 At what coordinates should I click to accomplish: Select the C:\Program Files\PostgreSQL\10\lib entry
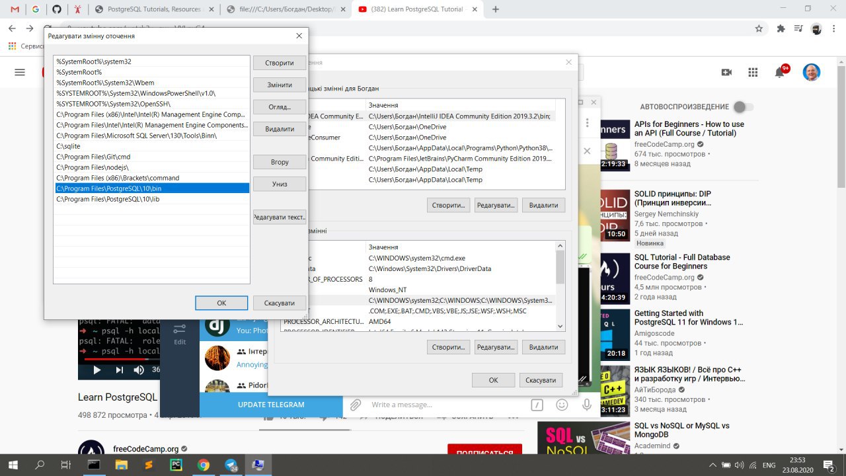(x=152, y=199)
